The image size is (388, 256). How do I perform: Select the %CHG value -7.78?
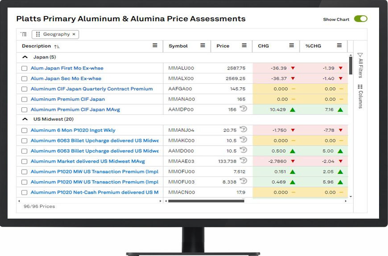tap(329, 130)
